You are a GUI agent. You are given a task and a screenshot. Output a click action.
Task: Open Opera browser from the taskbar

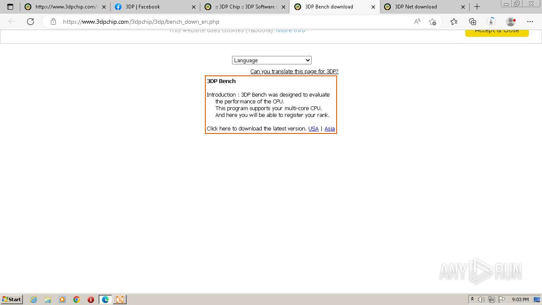click(91, 299)
